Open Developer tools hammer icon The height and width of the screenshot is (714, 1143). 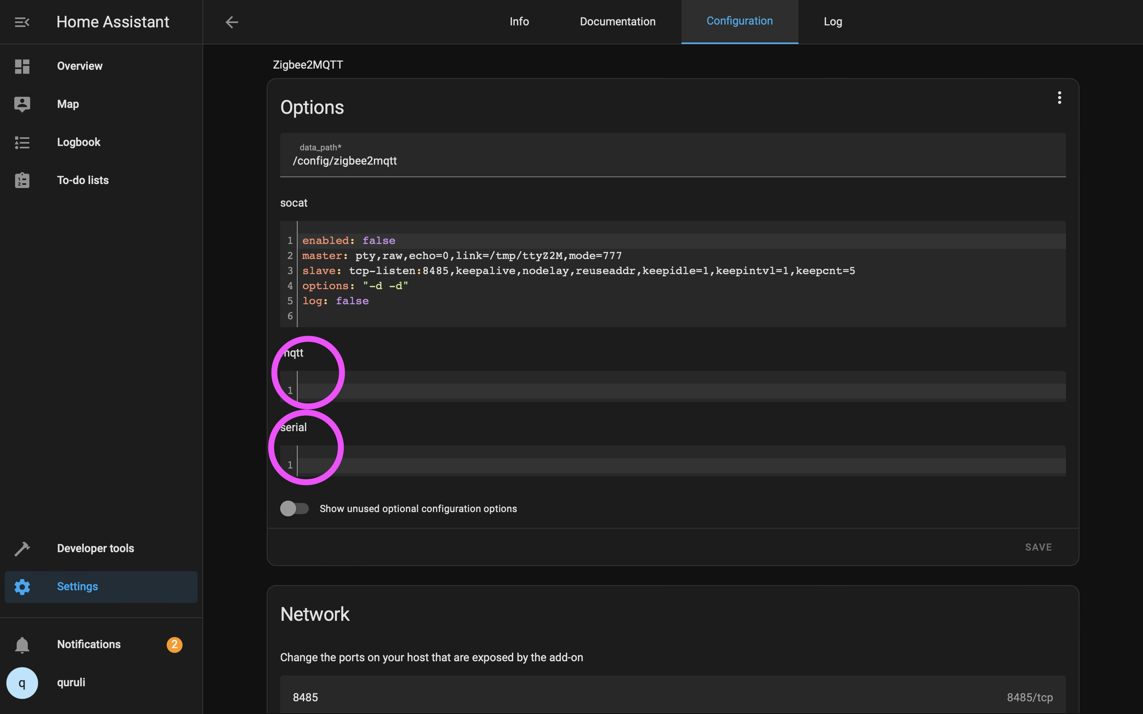pyautogui.click(x=22, y=548)
